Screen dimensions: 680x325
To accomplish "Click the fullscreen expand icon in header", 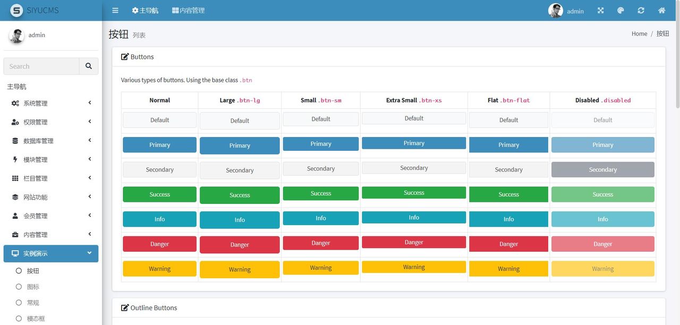I will (x=600, y=11).
